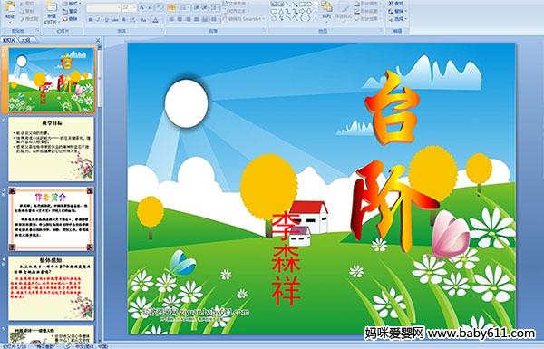Toggle bold formatting
Image resolution: width=544 pixels, height=349 pixels.
coord(90,20)
